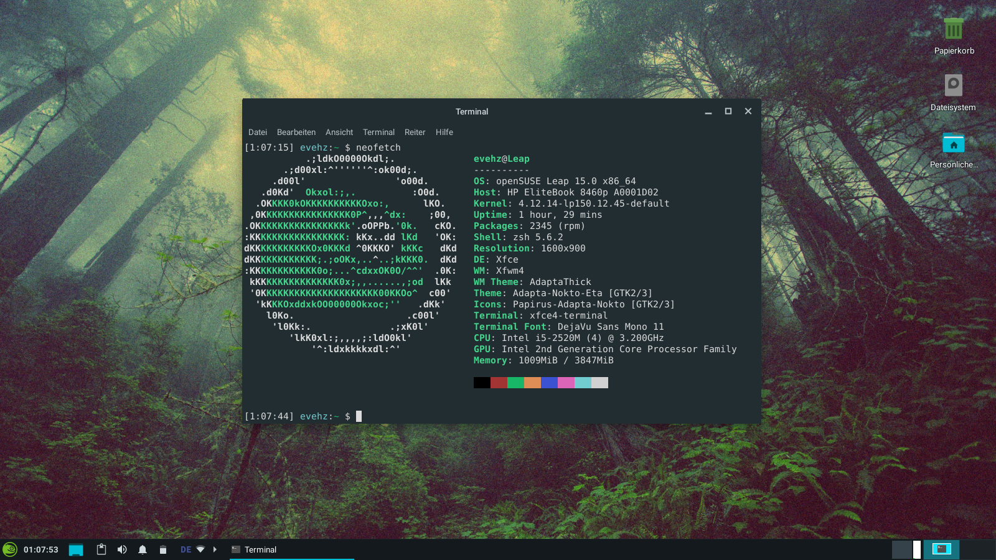Click the 'Resolution: 1600x900' line
The width and height of the screenshot is (996, 560).
[x=530, y=248]
